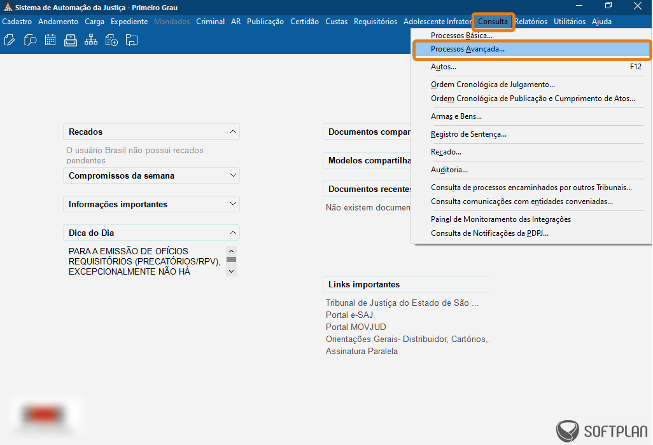Click the inbox tray toolbar icon

(x=71, y=40)
